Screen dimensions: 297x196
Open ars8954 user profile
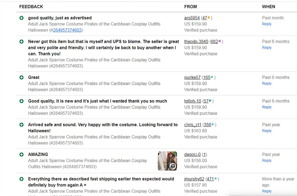[192, 18]
